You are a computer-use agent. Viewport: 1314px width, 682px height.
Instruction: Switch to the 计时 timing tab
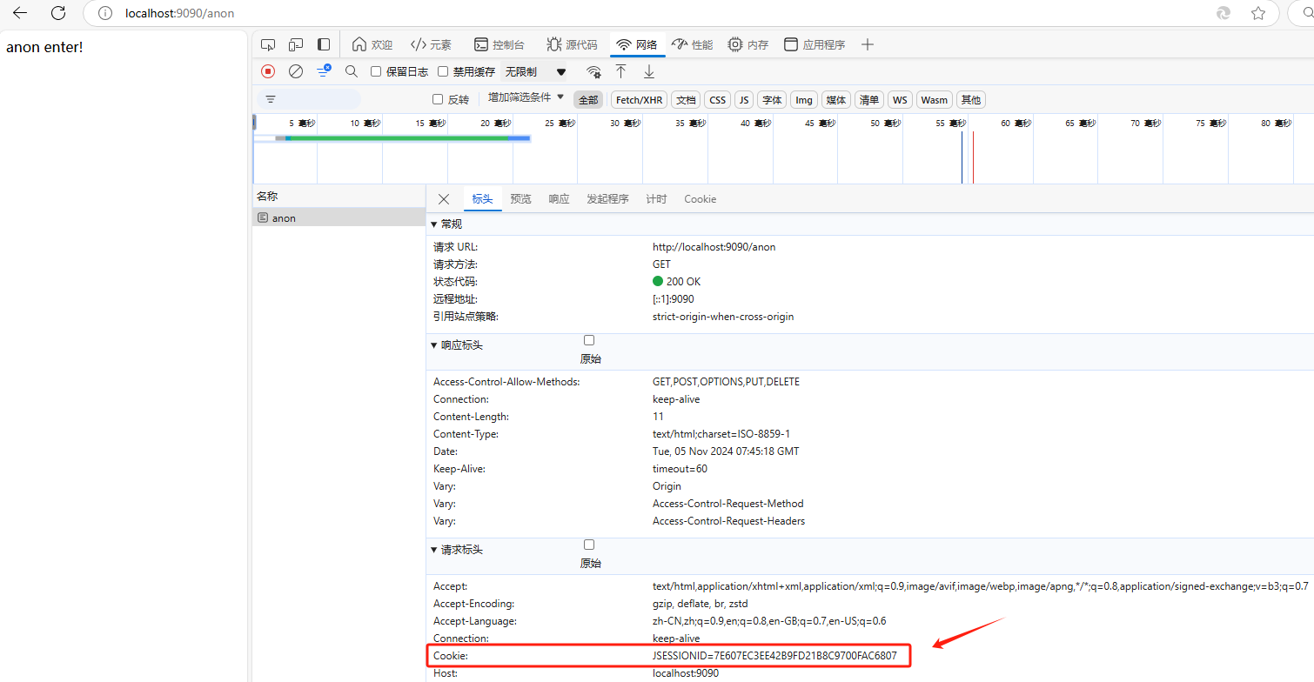[x=656, y=199]
